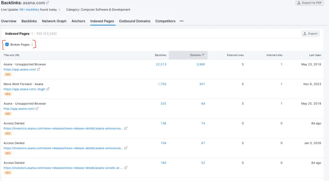The height and width of the screenshot is (181, 329).
Task: Click the 347 domains value
Action: point(202,84)
